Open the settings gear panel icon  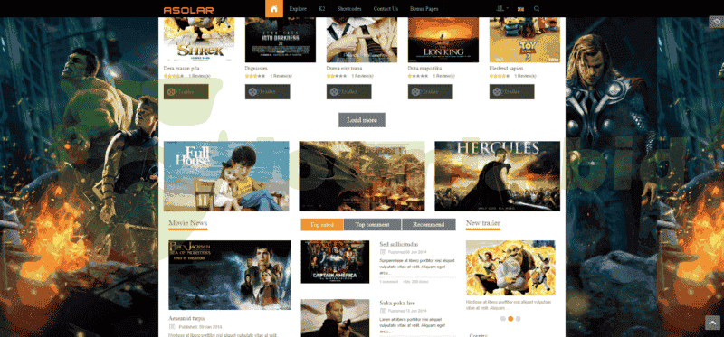click(716, 22)
